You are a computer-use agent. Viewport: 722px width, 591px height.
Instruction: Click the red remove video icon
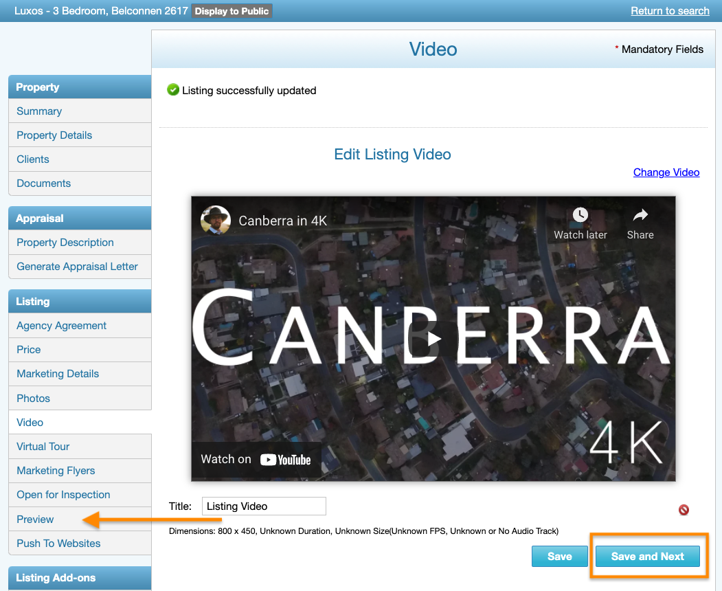click(684, 510)
